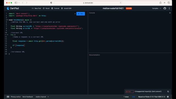
Task: Open the Safari share icon
Action: 161,3
